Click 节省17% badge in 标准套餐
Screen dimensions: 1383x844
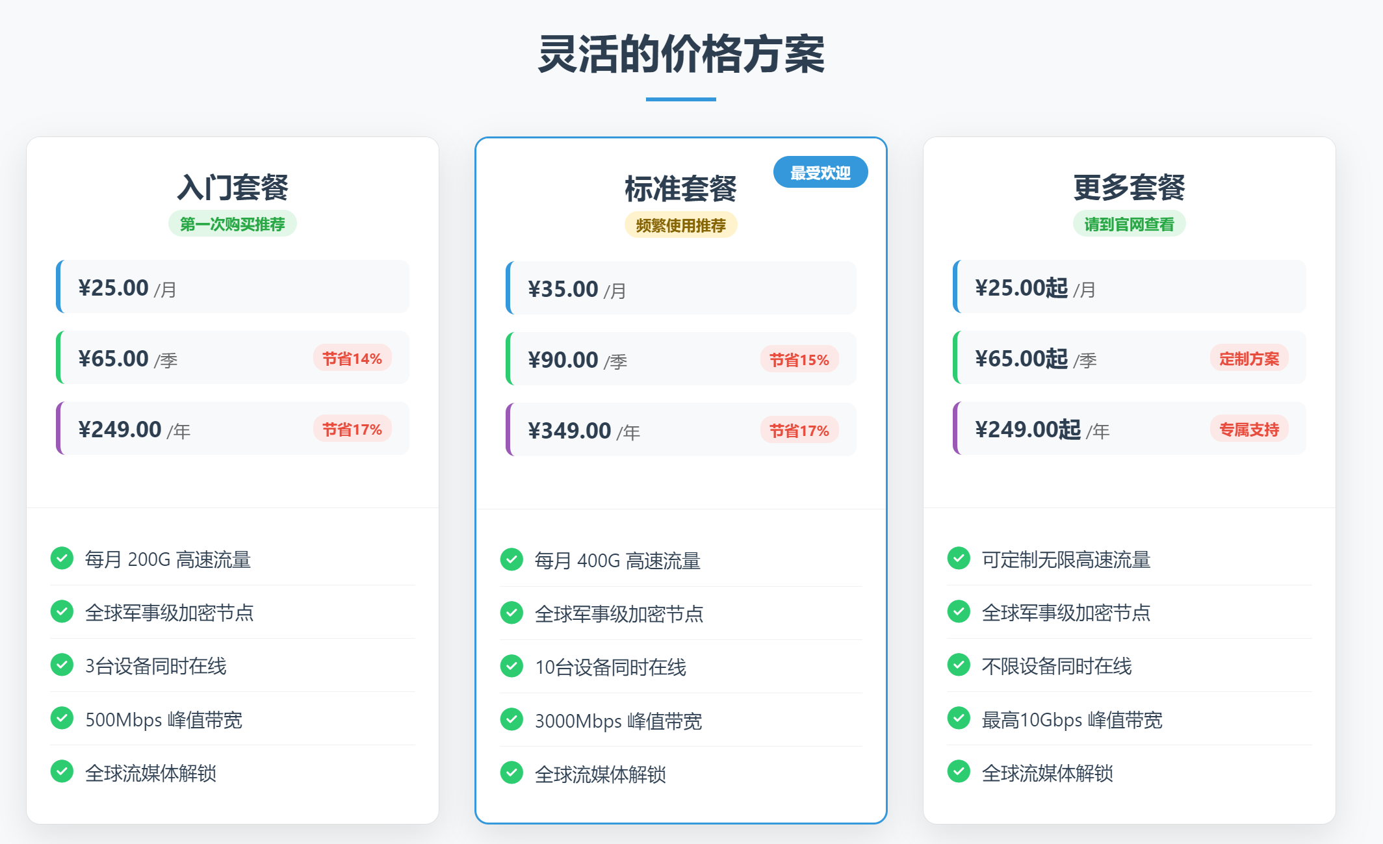[799, 430]
